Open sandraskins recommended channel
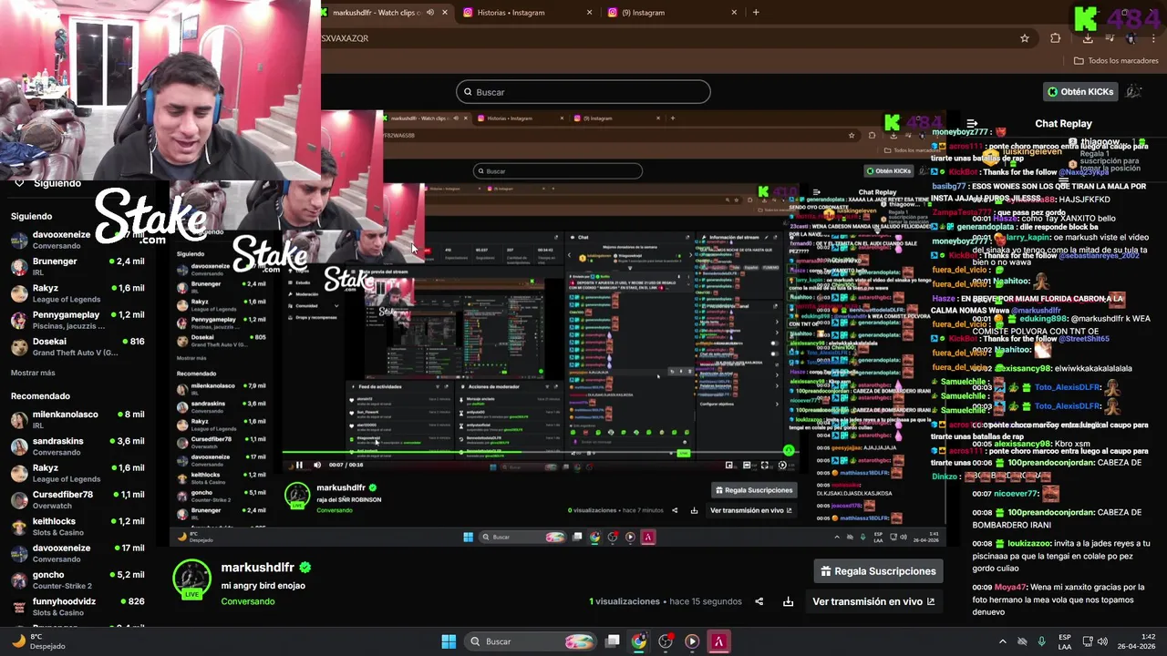1167x656 pixels. [77, 446]
